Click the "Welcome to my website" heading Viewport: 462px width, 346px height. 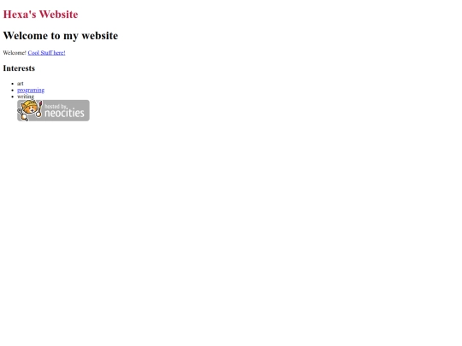coord(61,36)
